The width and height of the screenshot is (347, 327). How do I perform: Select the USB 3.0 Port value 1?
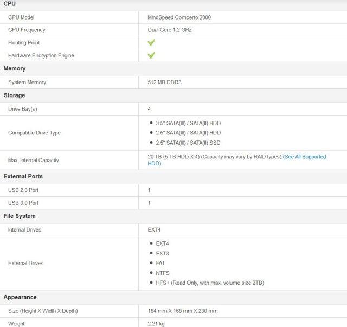149,203
